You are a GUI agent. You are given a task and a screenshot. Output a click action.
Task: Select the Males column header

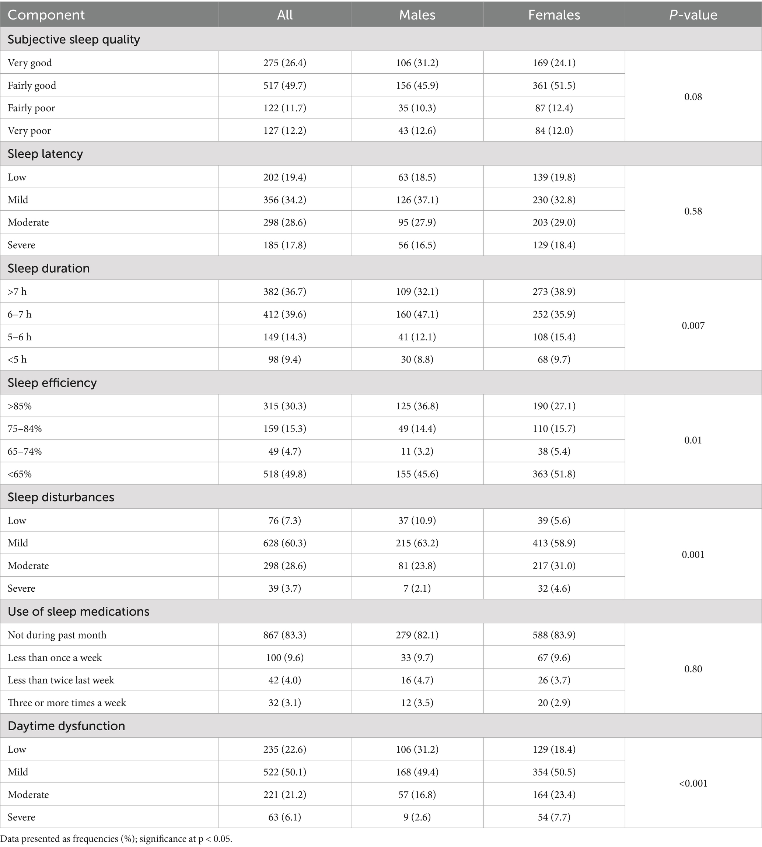(417, 15)
